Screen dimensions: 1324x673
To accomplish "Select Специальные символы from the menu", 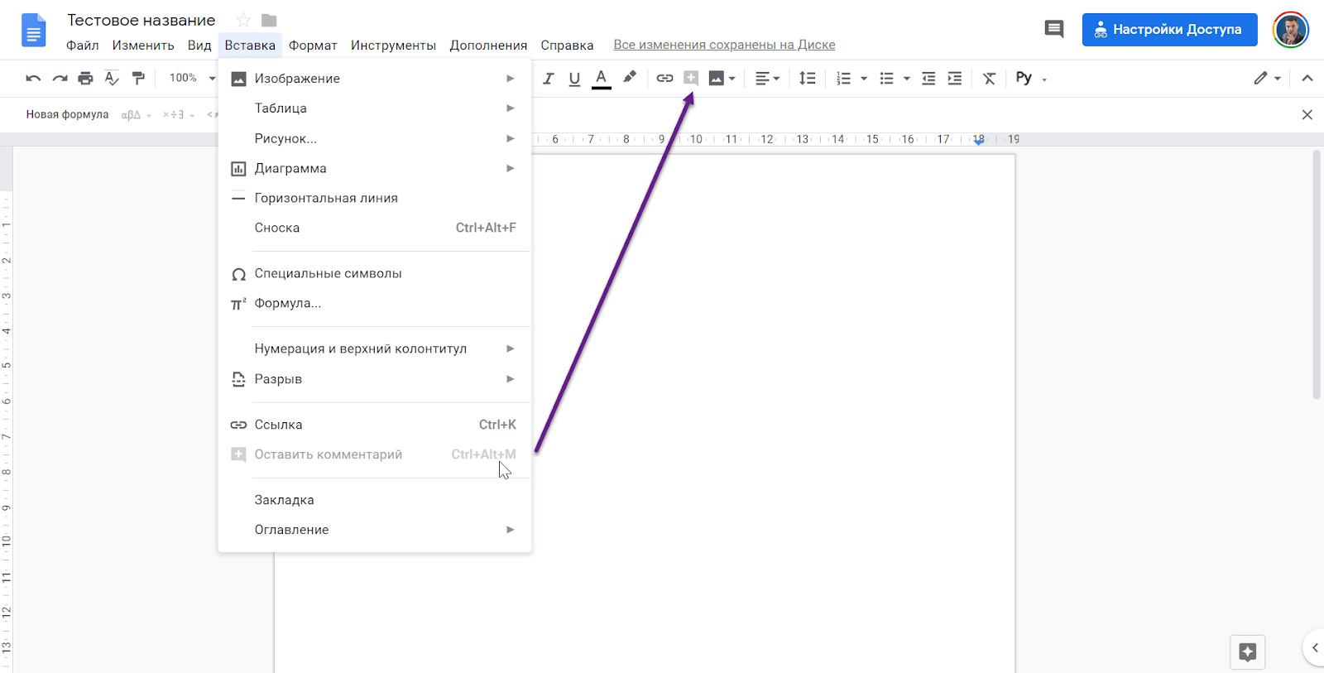I will click(x=328, y=273).
